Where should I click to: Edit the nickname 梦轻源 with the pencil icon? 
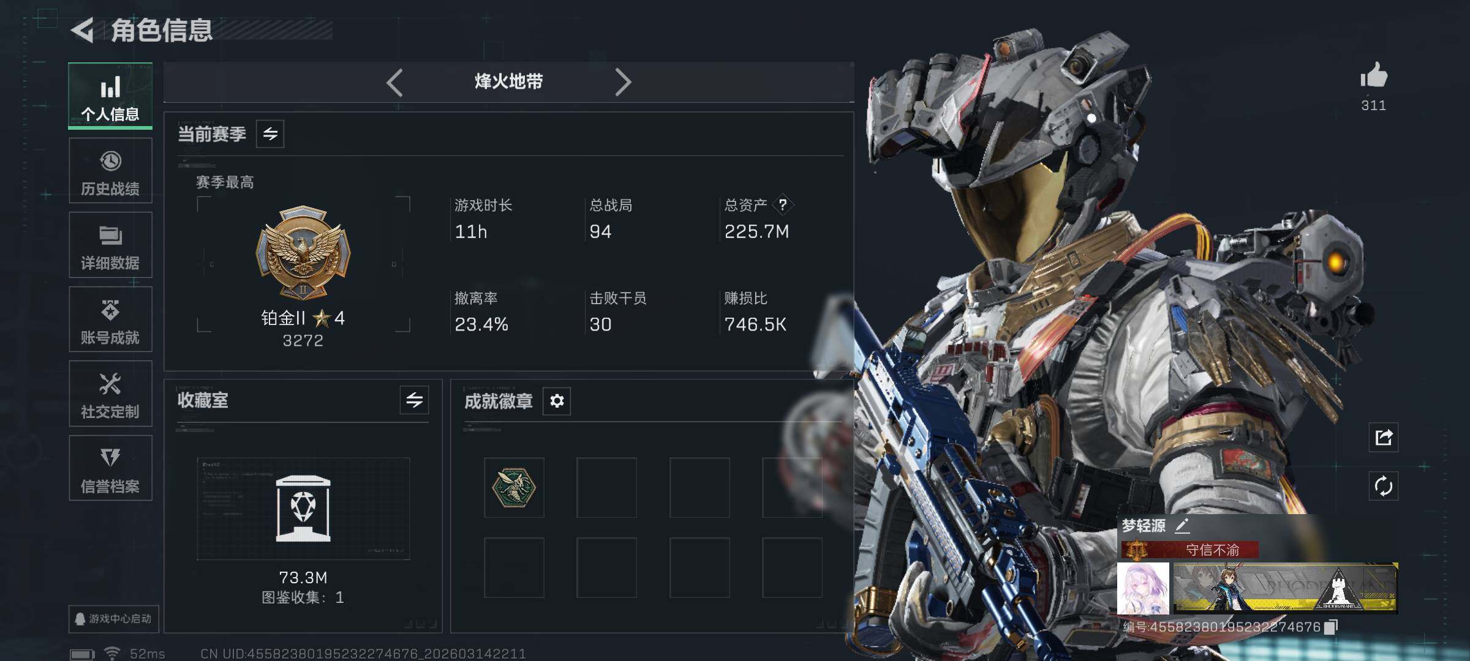point(1183,525)
